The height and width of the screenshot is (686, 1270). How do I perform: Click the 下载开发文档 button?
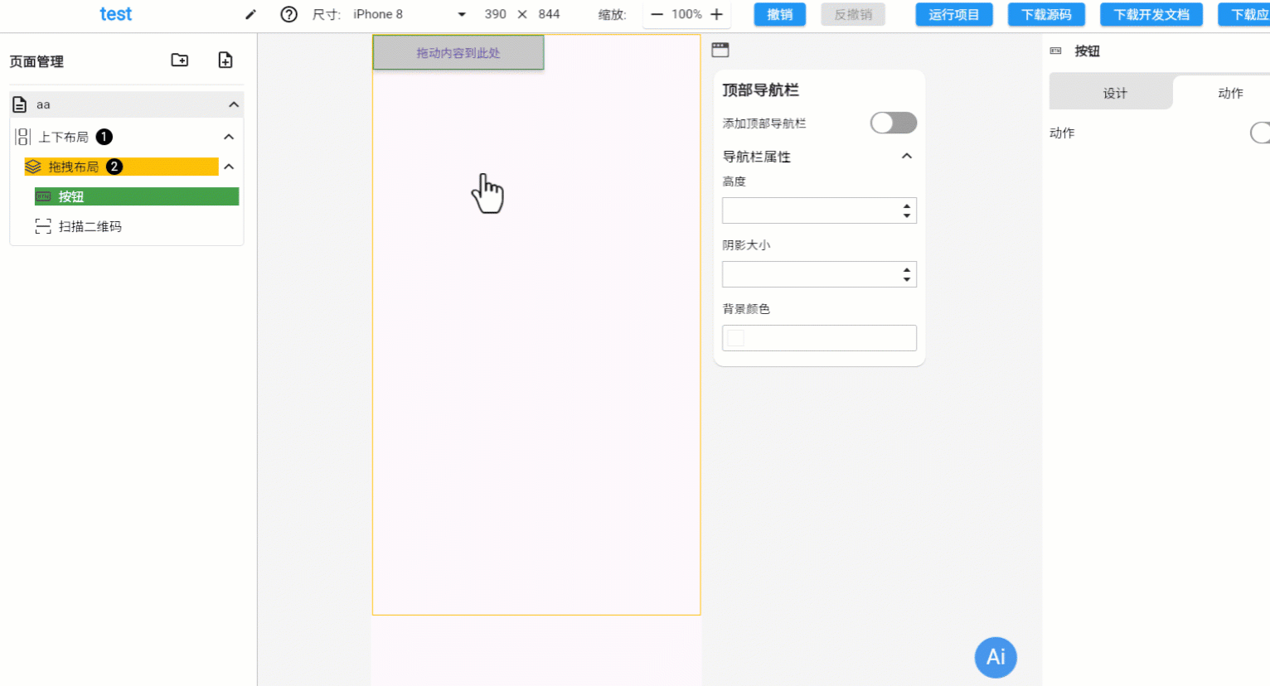click(x=1151, y=14)
